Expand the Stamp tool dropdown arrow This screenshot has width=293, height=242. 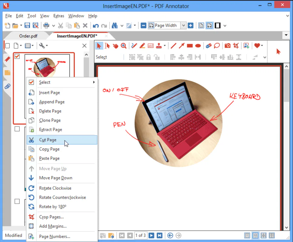point(164,45)
